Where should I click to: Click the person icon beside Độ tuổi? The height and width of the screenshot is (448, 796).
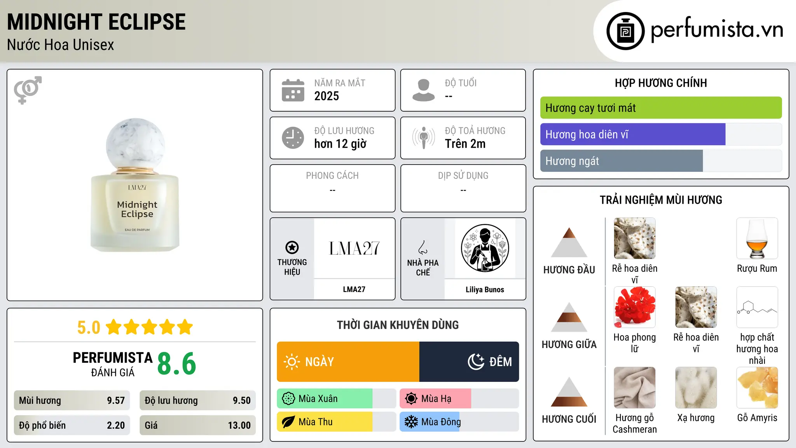click(x=423, y=90)
